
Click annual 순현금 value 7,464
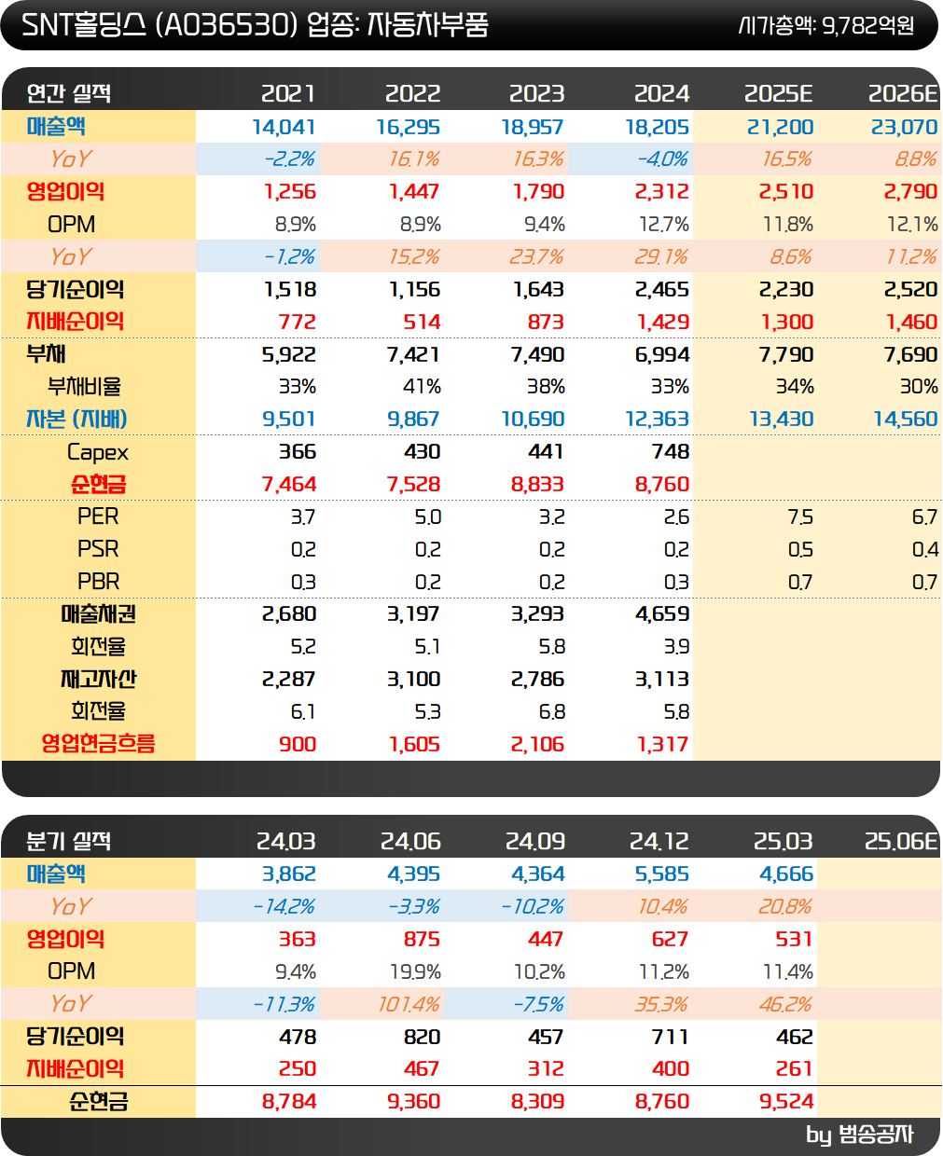[289, 485]
